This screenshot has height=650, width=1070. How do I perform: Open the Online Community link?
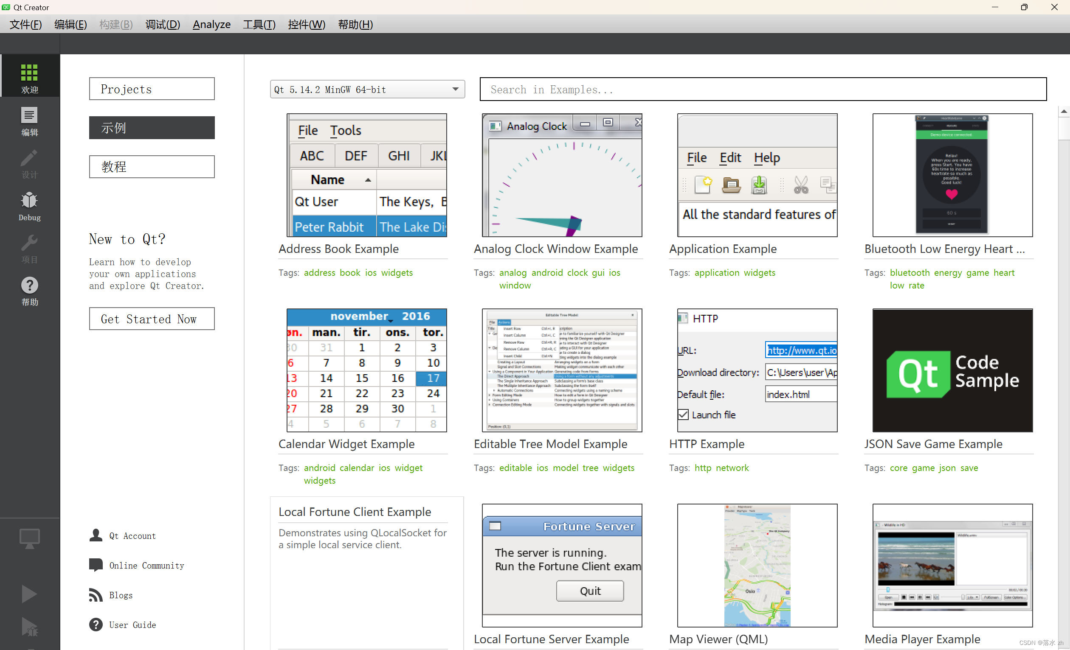[146, 565]
